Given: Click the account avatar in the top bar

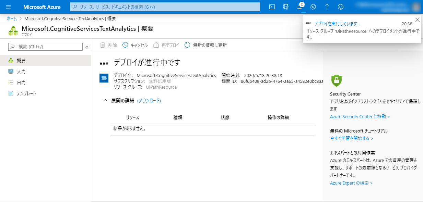Looking at the screenshot, I should click(x=415, y=7).
